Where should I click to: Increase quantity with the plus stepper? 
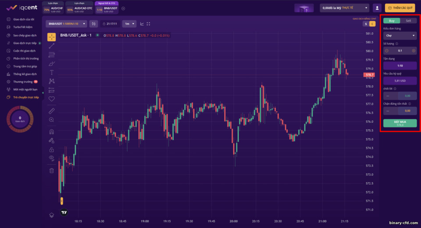414,51
